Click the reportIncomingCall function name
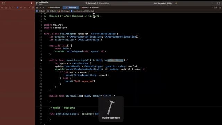Image resolution: width=222 pixels, height=125 pixels. click(78, 60)
